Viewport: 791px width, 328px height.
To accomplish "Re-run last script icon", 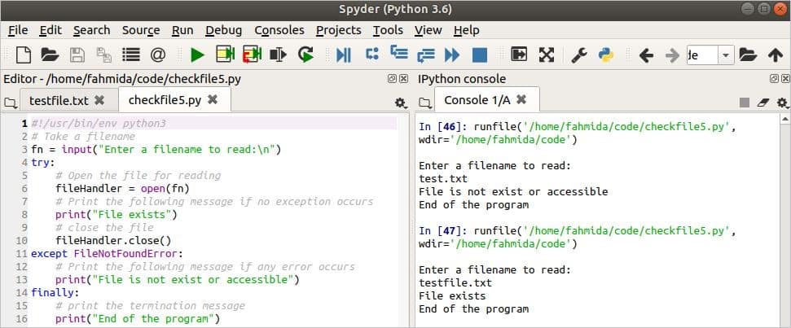I will click(x=305, y=55).
